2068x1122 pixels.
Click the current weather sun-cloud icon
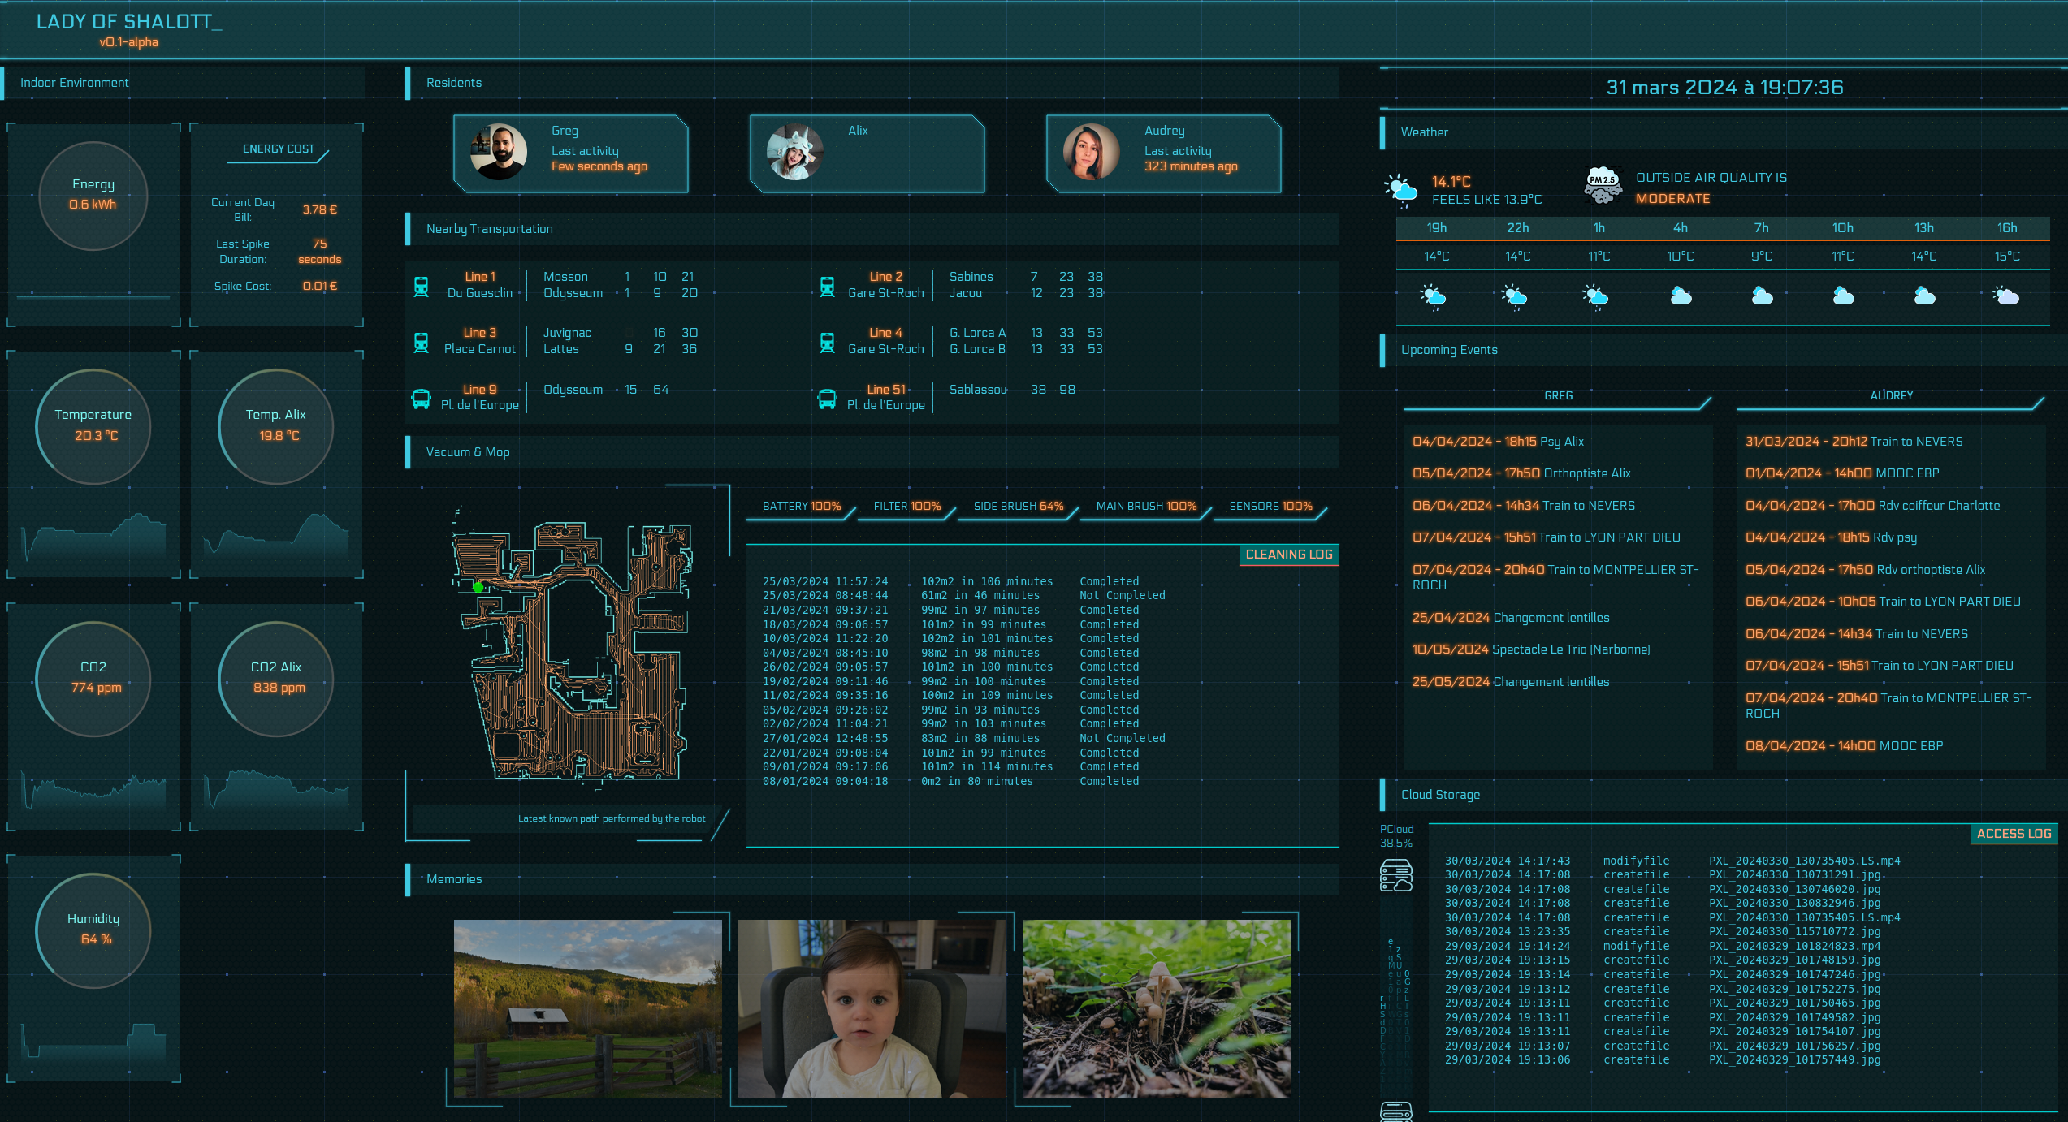1400,188
